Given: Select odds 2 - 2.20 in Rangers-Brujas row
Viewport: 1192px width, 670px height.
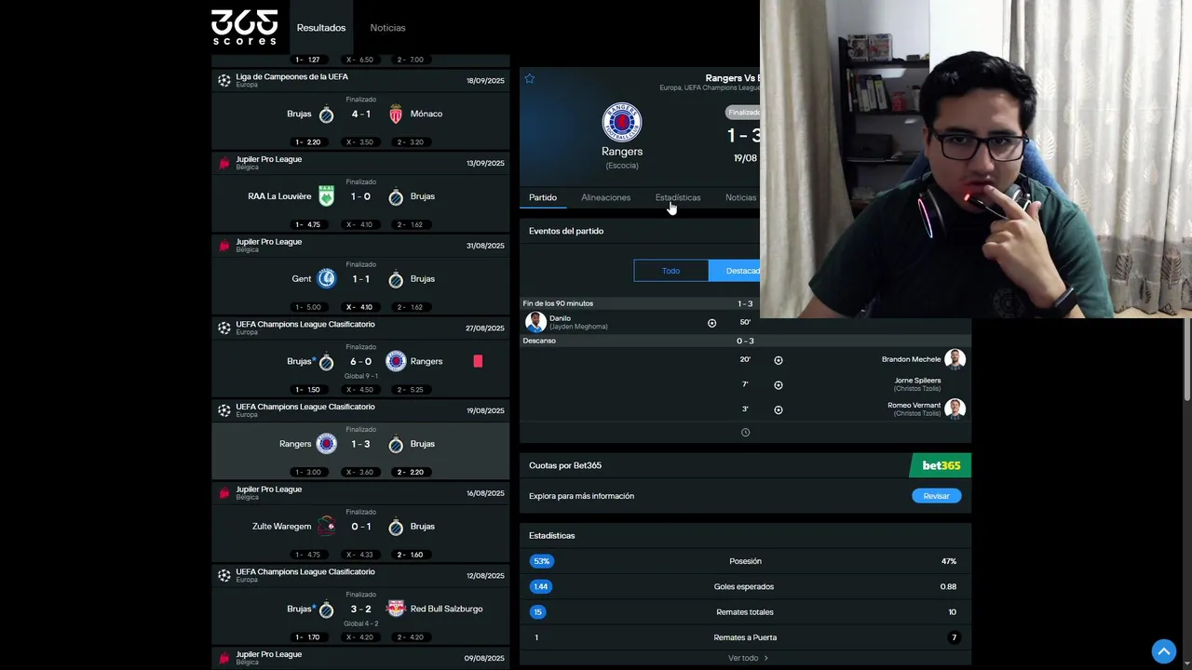Looking at the screenshot, I should click(x=410, y=472).
